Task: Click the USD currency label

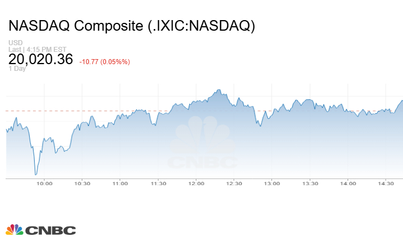Action: (15, 43)
